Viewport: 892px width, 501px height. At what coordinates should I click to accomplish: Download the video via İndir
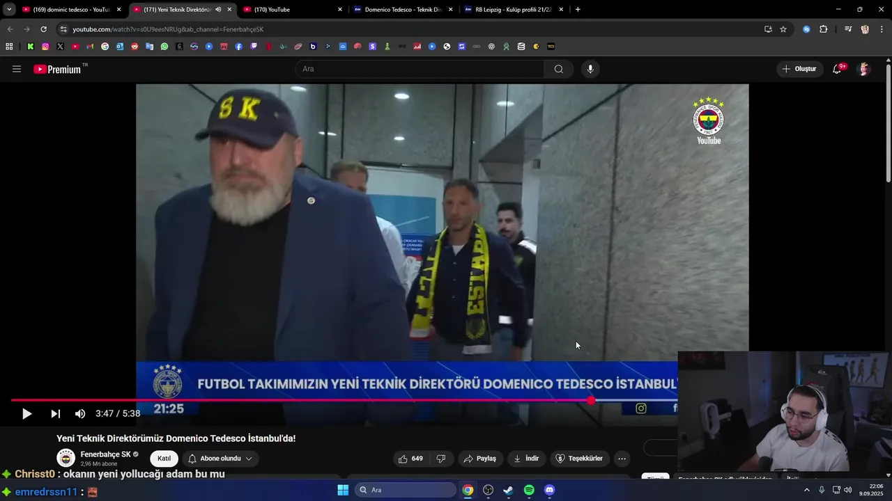[x=526, y=459]
